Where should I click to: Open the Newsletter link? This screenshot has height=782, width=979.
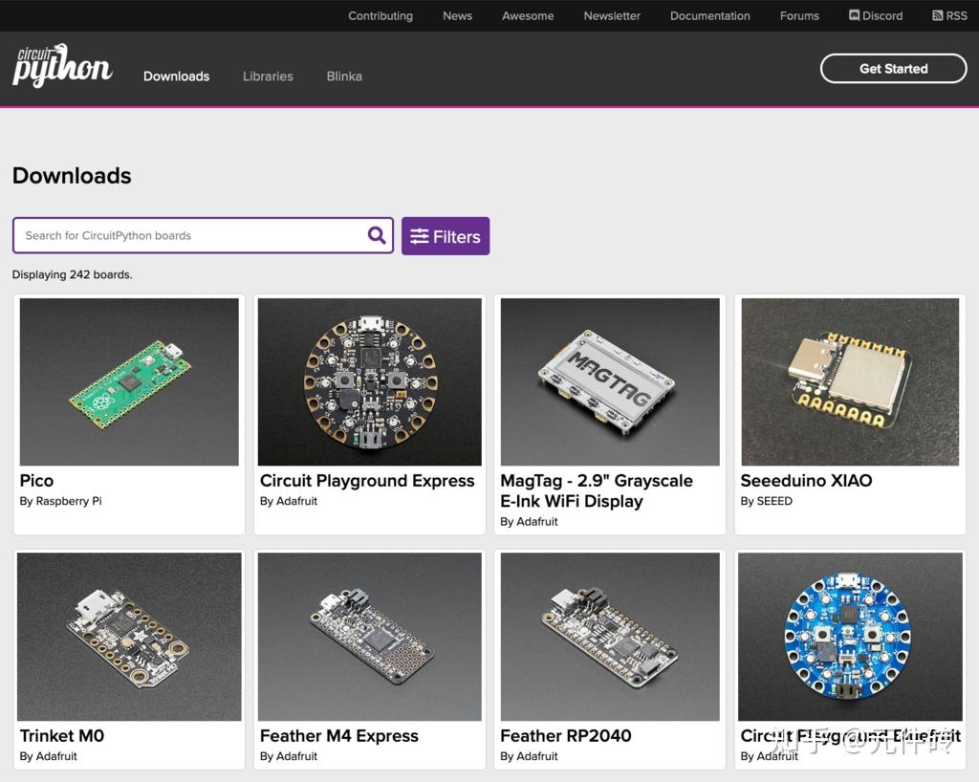612,15
